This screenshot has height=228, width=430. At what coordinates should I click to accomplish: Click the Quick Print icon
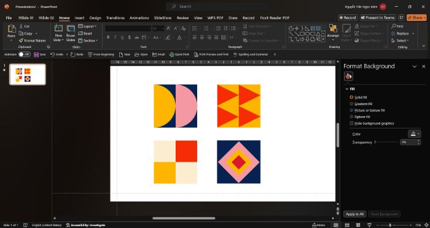click(171, 55)
